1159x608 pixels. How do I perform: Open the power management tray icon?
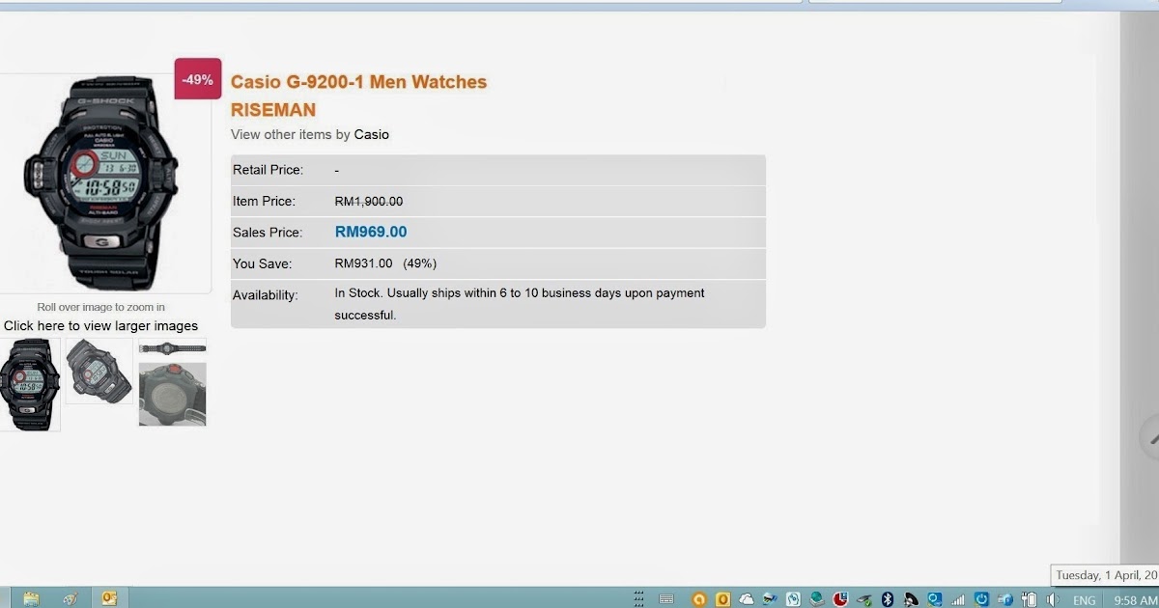coord(981,597)
